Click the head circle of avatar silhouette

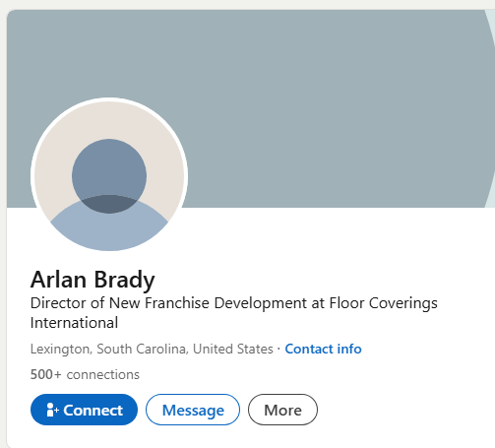coord(109,176)
